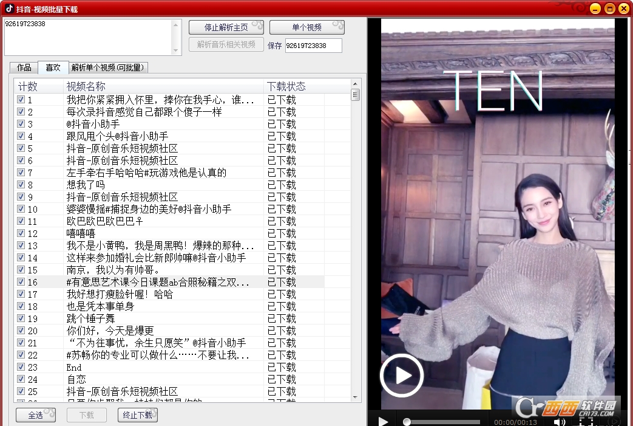Click the video seek bar track
The image size is (633, 426).
click(442, 422)
